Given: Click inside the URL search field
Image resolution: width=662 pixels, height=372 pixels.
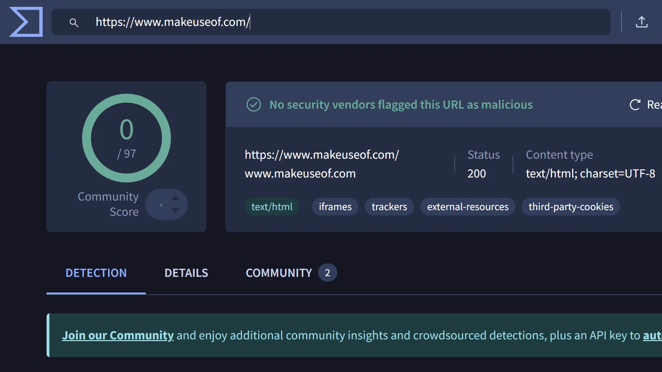Looking at the screenshot, I should point(320,22).
